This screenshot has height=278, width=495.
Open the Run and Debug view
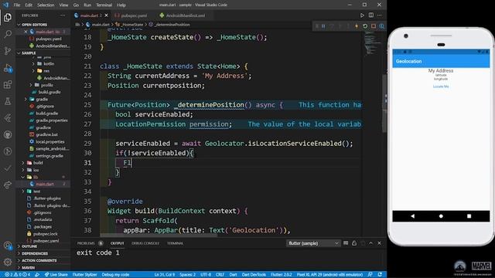coord(8,68)
